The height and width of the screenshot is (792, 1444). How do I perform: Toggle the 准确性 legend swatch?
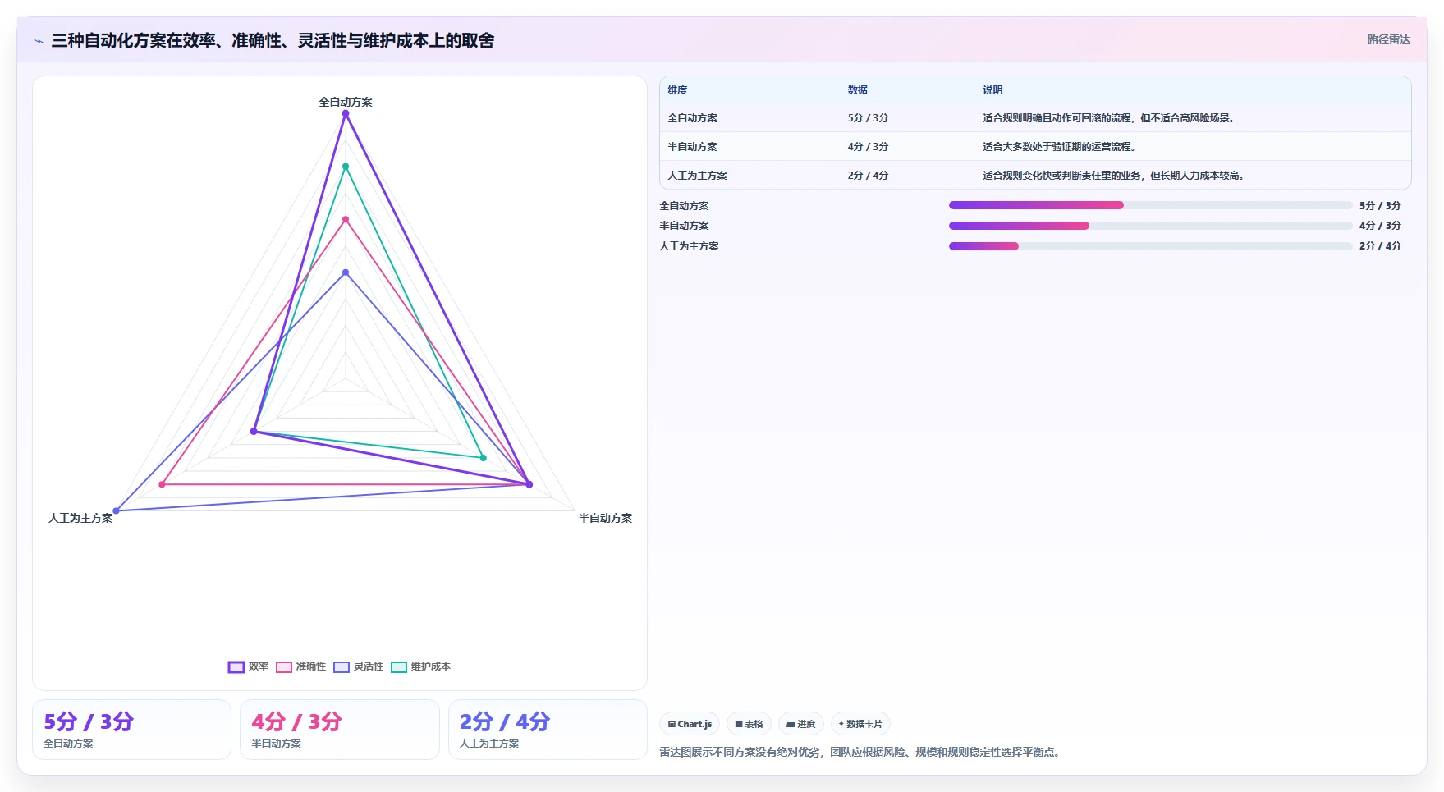point(284,666)
